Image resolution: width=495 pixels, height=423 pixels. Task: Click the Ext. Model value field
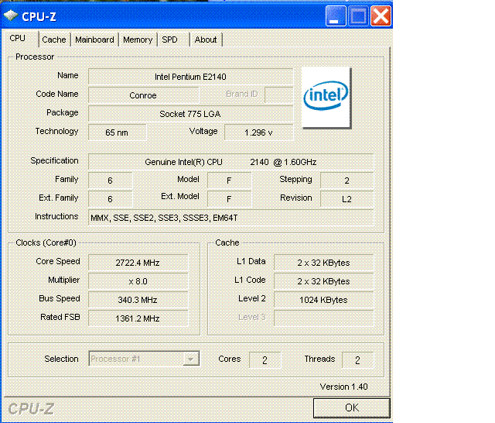(x=229, y=199)
